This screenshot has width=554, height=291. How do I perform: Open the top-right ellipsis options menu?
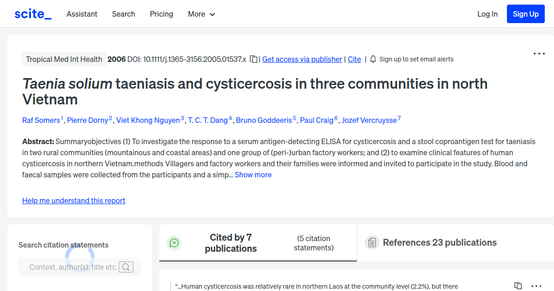coord(539,54)
